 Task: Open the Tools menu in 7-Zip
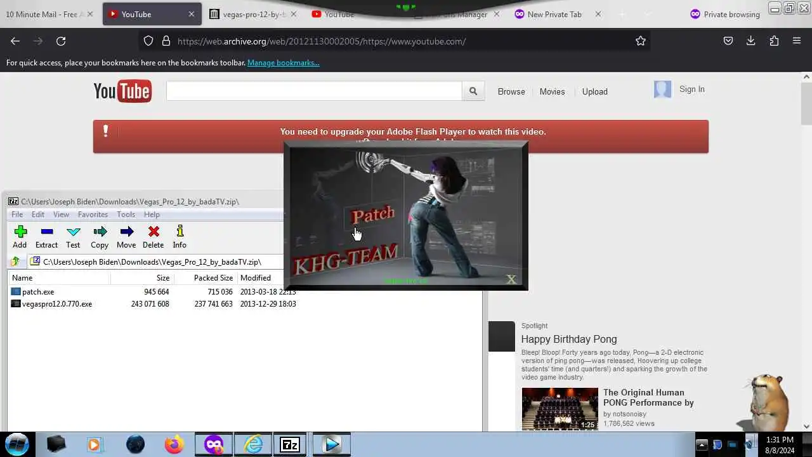(126, 215)
